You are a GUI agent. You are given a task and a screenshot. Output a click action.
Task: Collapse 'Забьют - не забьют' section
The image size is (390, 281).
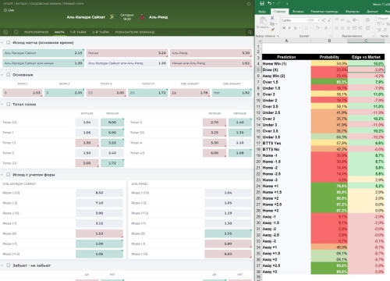[x=2, y=265]
